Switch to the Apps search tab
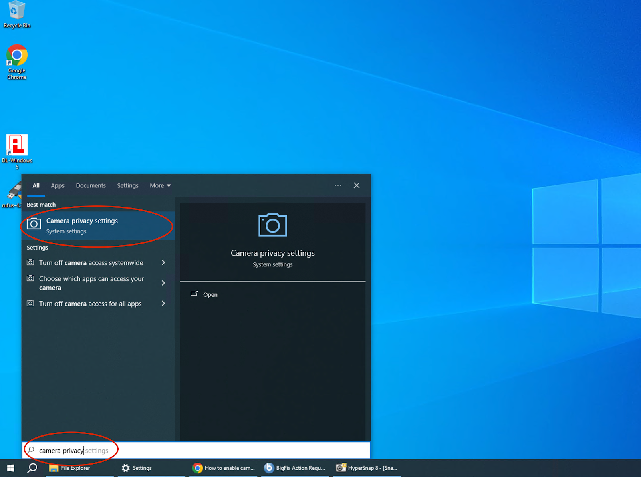Image resolution: width=641 pixels, height=477 pixels. pos(58,186)
